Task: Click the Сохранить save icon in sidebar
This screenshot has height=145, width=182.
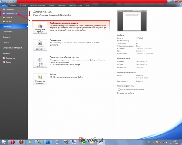Action: click(4, 10)
